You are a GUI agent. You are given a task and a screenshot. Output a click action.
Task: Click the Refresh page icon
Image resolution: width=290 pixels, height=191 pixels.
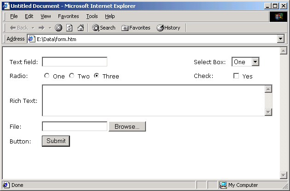click(70, 28)
